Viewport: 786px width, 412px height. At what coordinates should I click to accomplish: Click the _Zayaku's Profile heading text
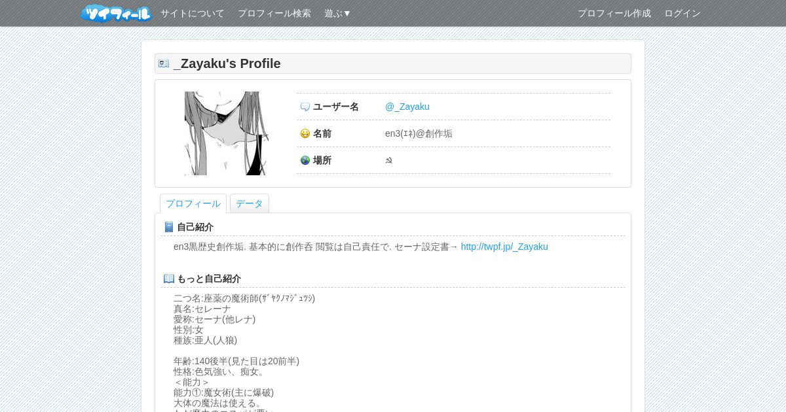[227, 63]
